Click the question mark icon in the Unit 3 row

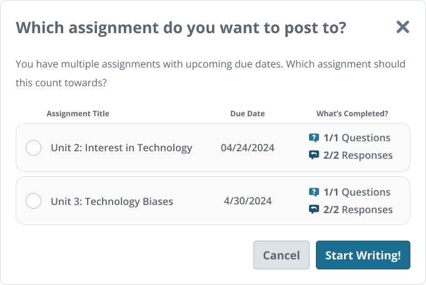[314, 192]
